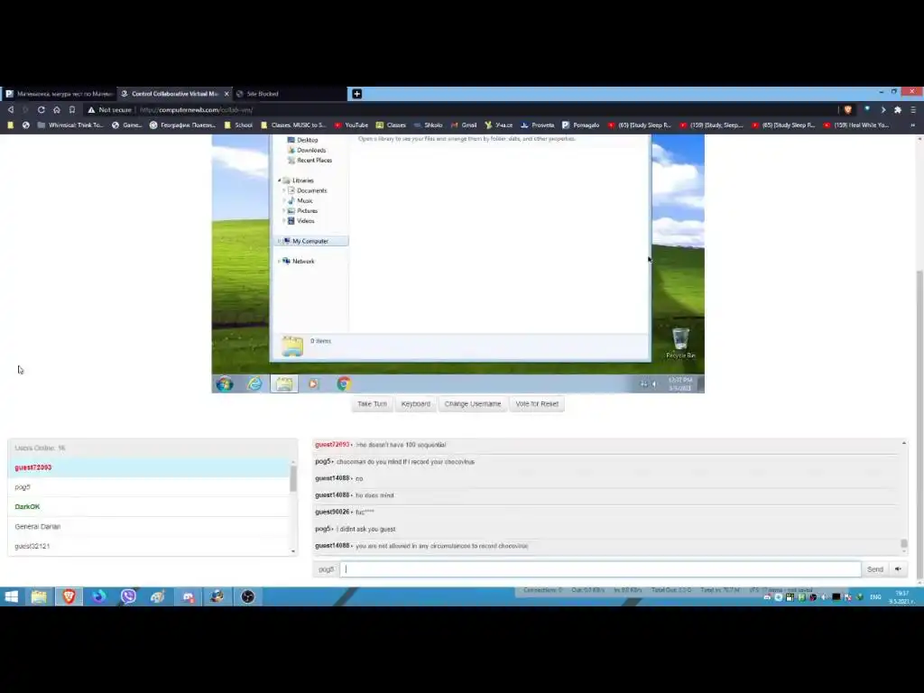The width and height of the screenshot is (924, 693).
Task: Click the host taskbar clock
Action: pyautogui.click(x=901, y=597)
